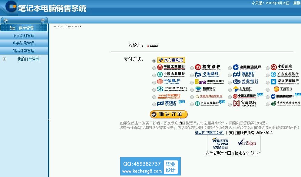This screenshot has height=177, width=301.
Task: Click the 北京农村商业银行 logo
Action: 209,96
